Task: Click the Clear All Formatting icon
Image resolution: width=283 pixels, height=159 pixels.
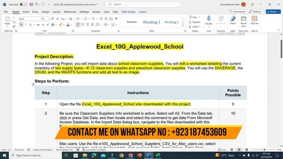Action: point(71,19)
